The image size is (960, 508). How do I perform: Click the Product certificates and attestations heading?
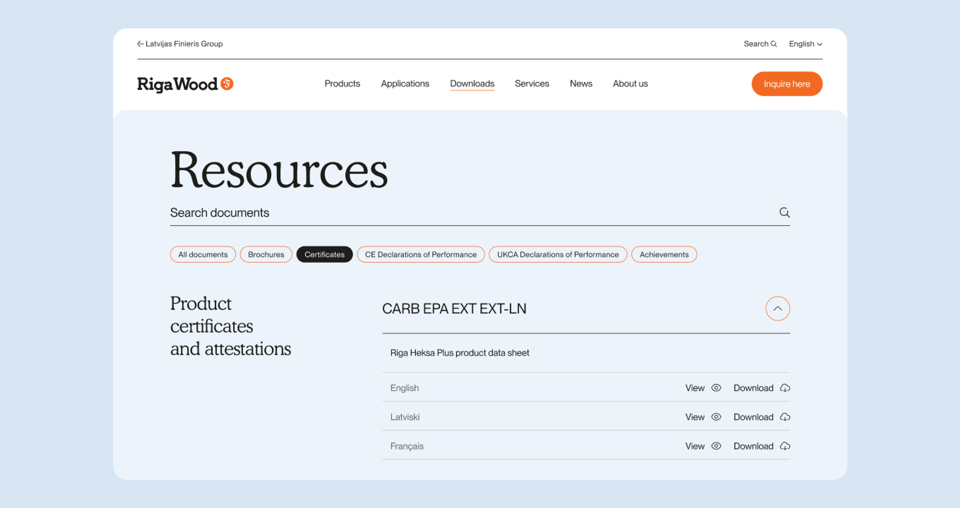point(231,326)
